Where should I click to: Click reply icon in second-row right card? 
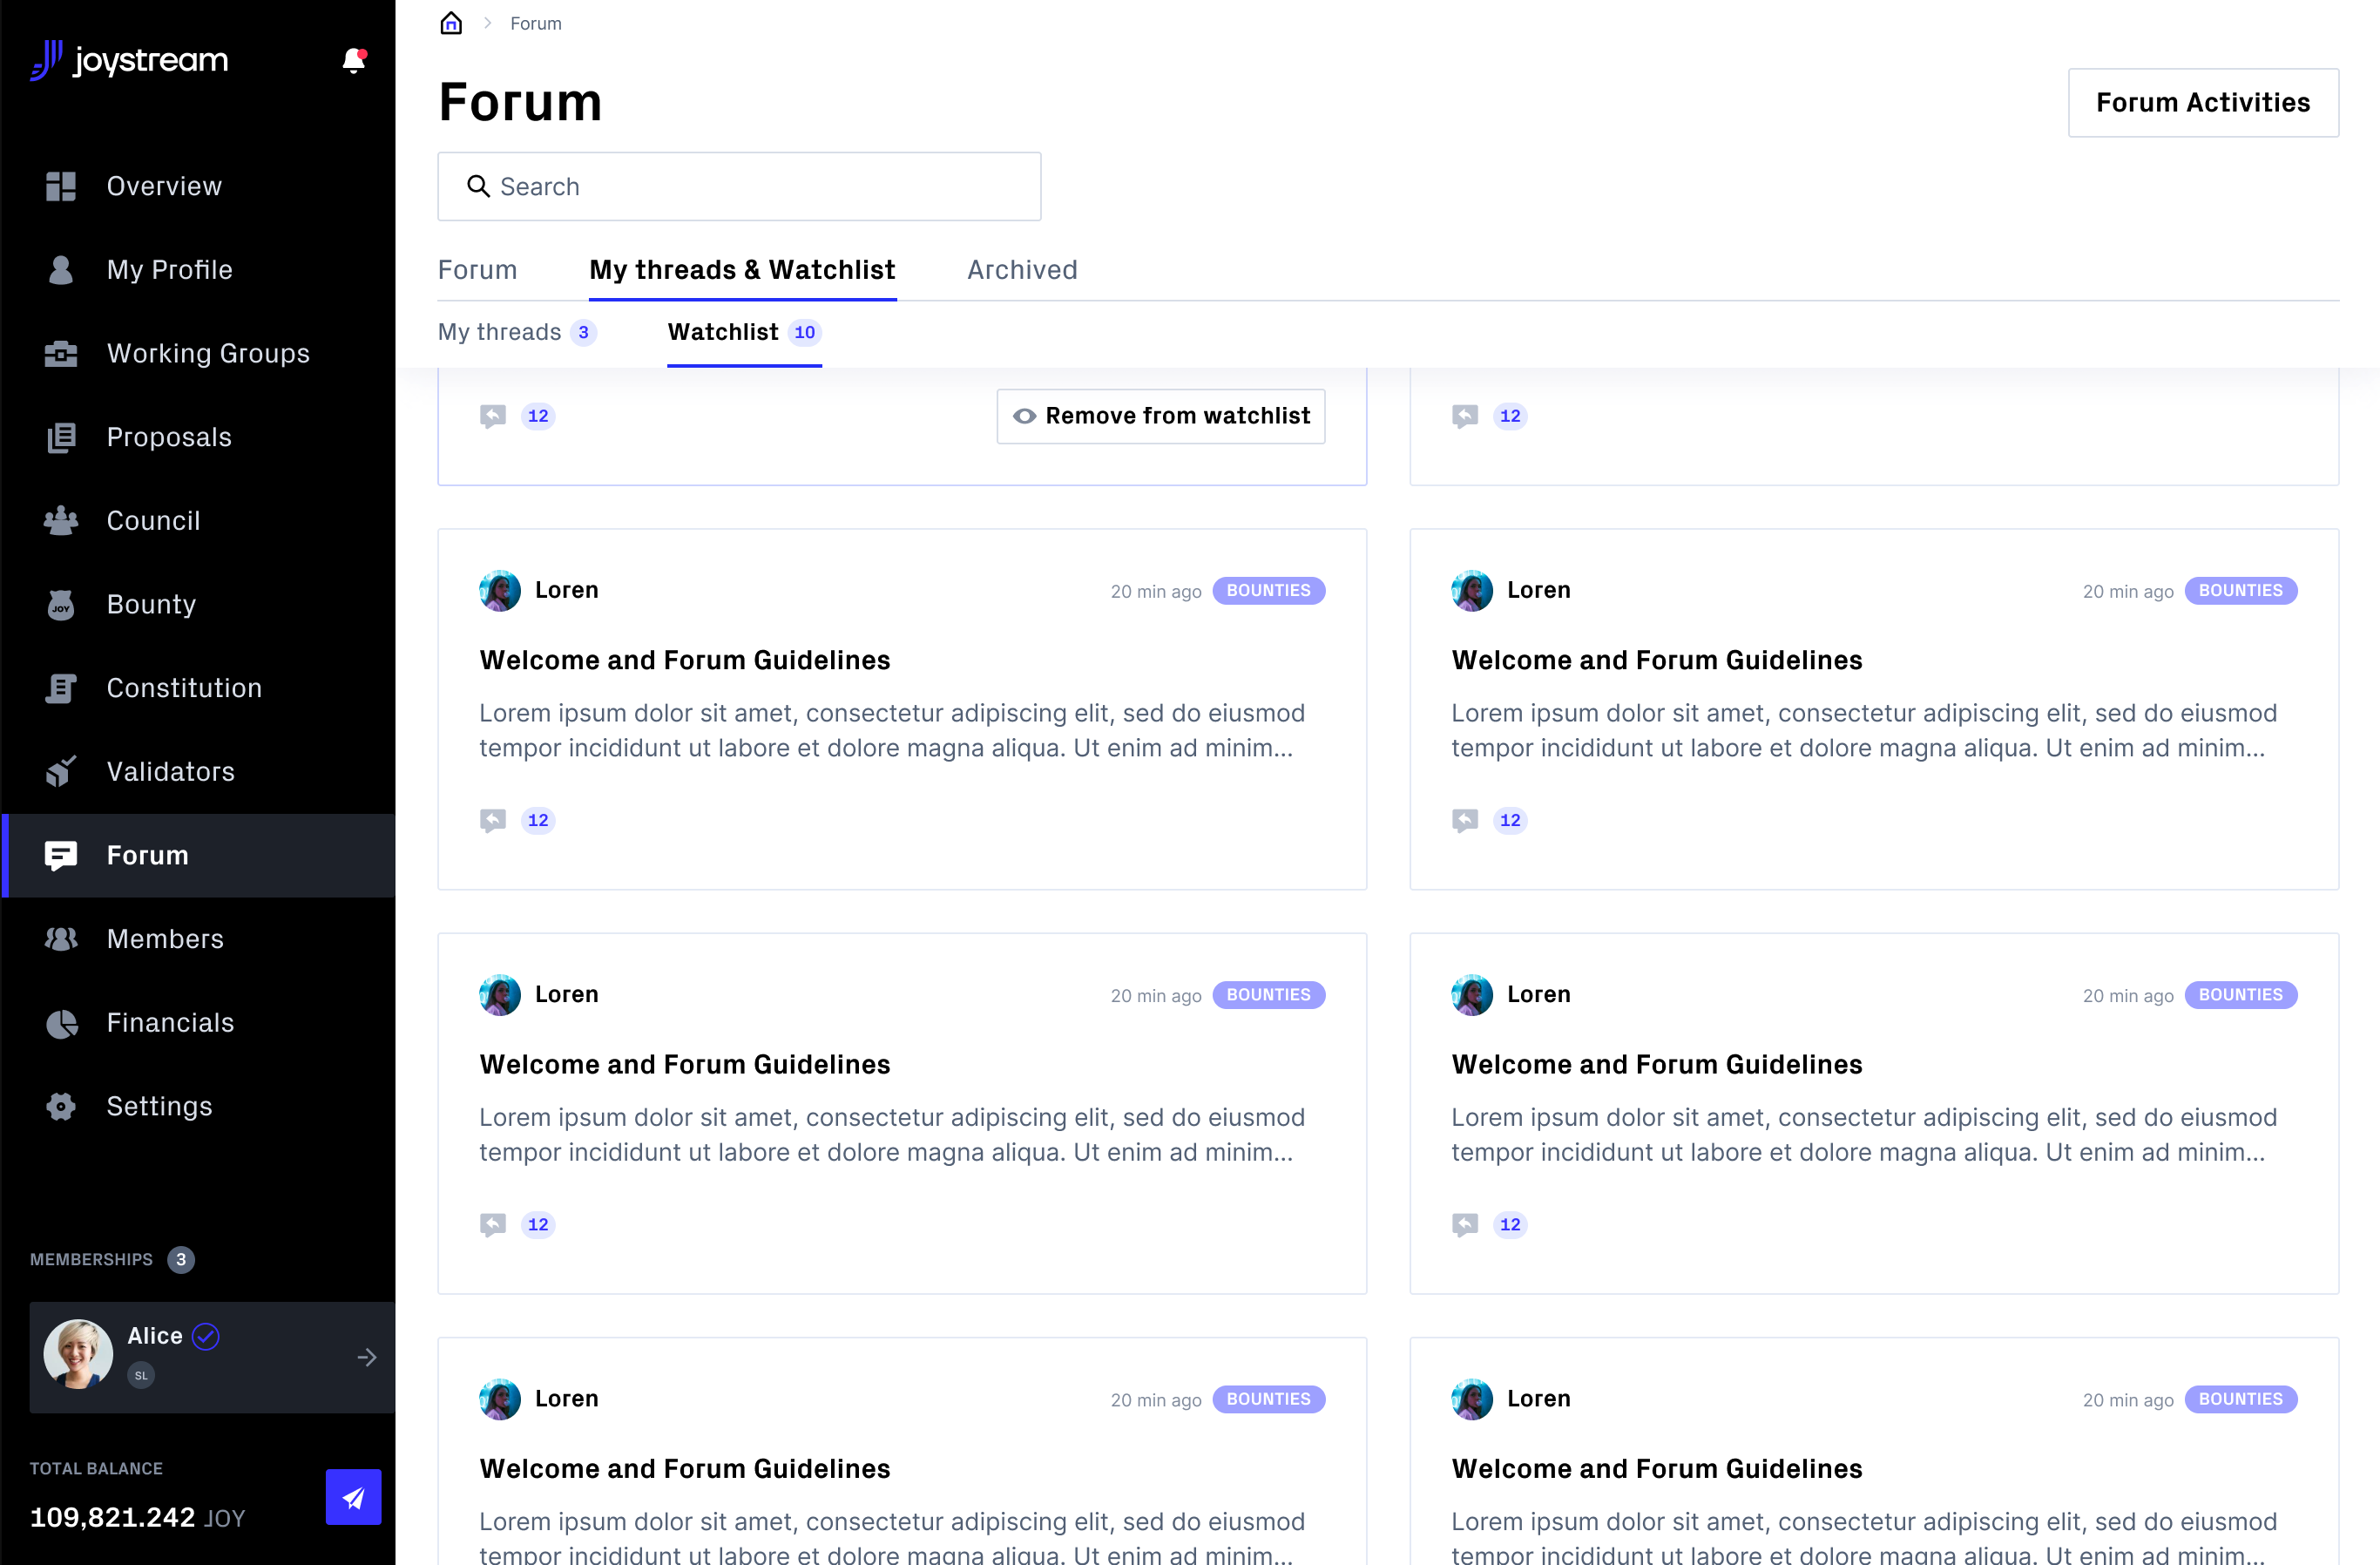coord(1465,820)
